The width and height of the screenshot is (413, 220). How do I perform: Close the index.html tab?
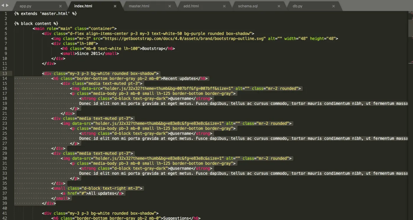[x=115, y=6]
